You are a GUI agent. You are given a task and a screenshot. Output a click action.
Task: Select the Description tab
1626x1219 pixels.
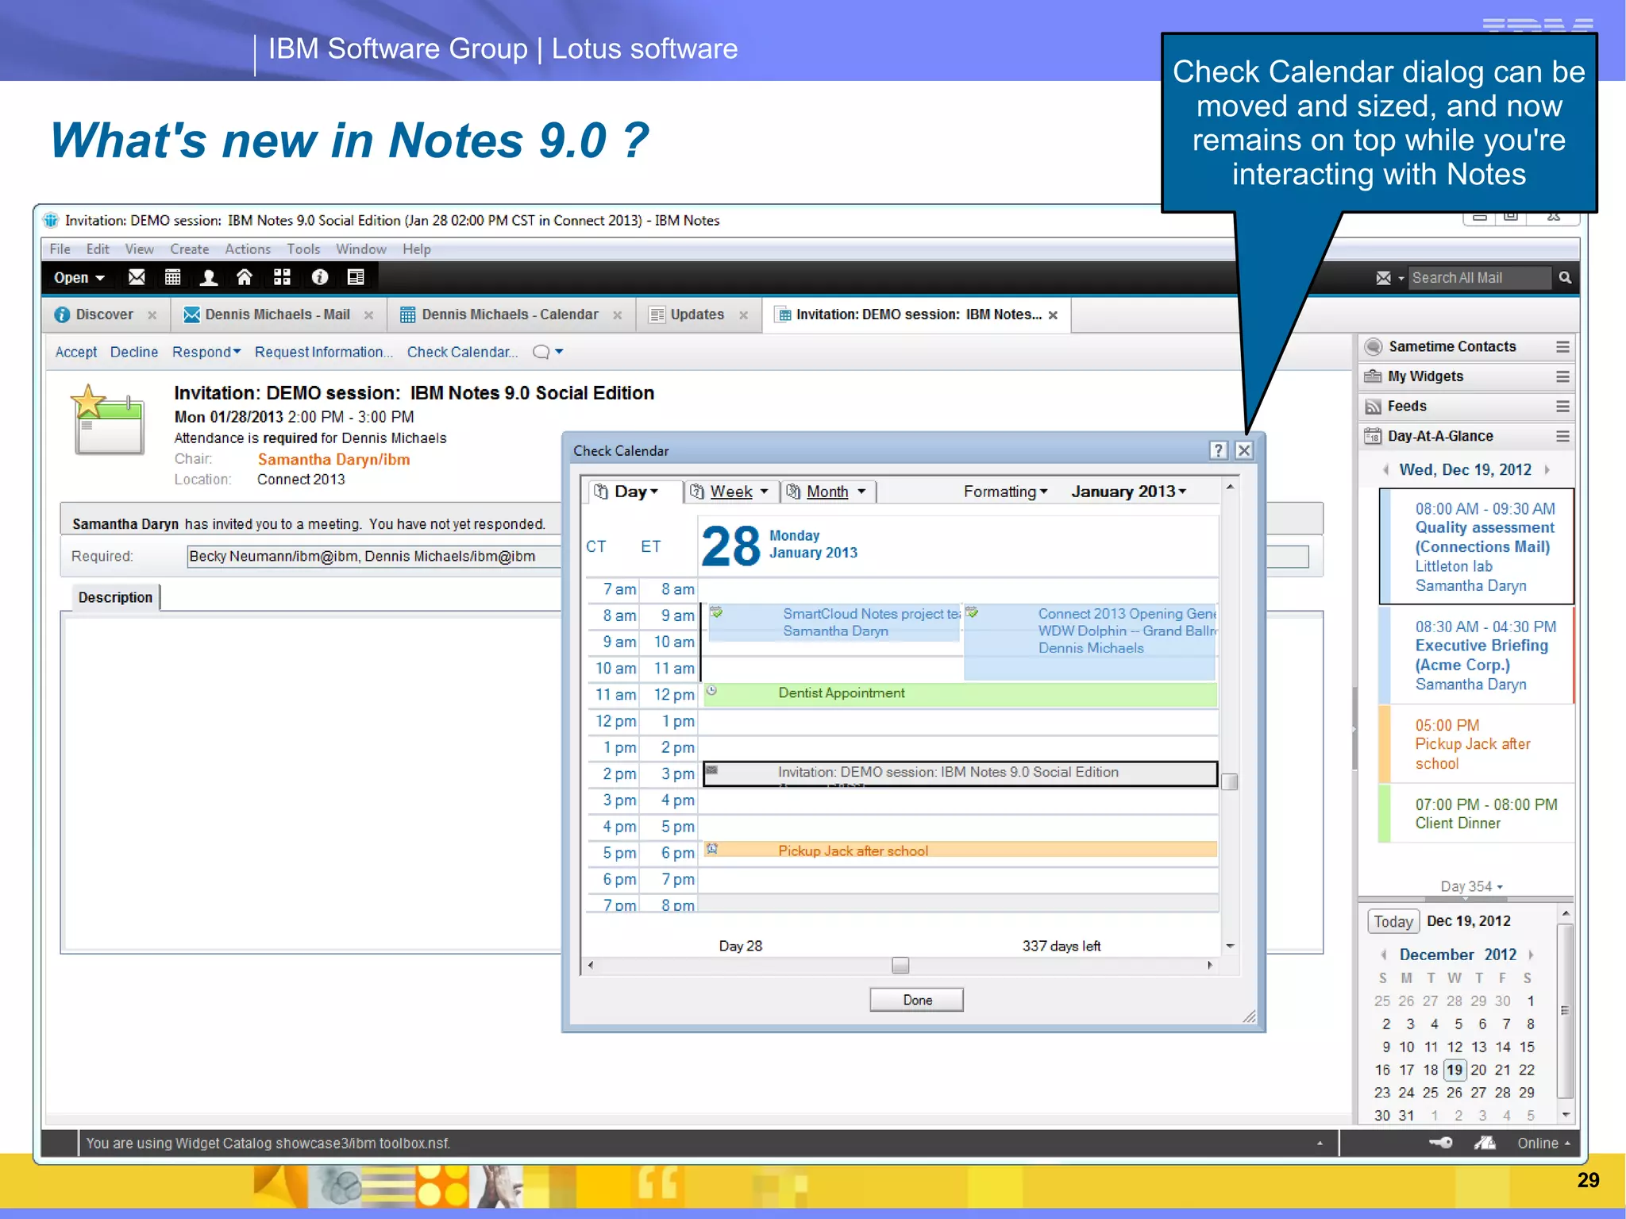[115, 597]
